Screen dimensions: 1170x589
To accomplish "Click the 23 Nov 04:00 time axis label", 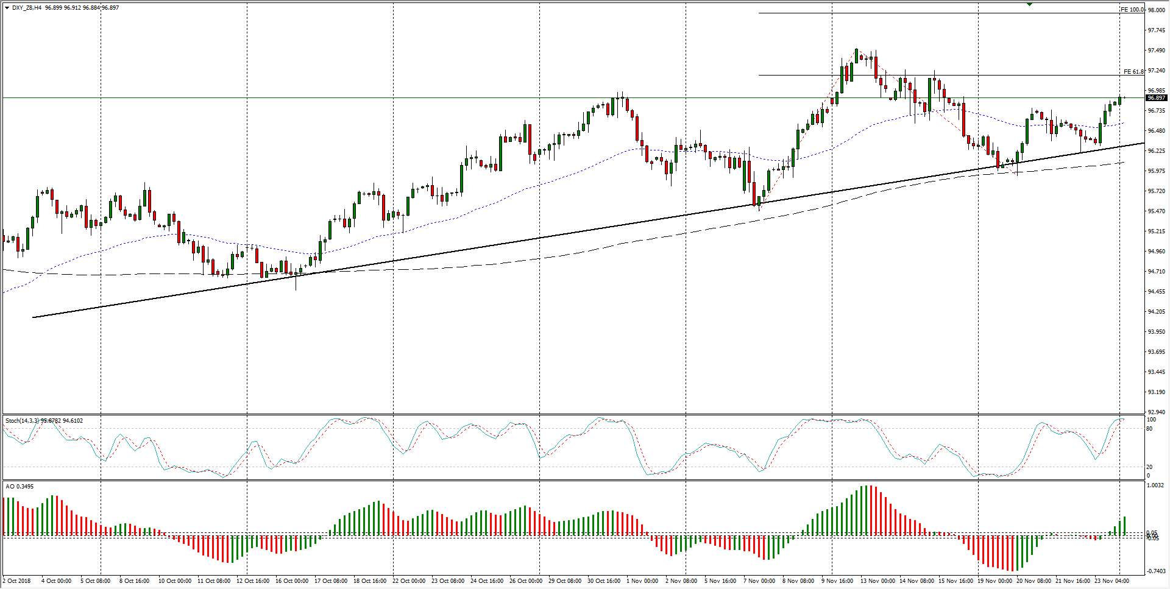I will pyautogui.click(x=1111, y=581).
